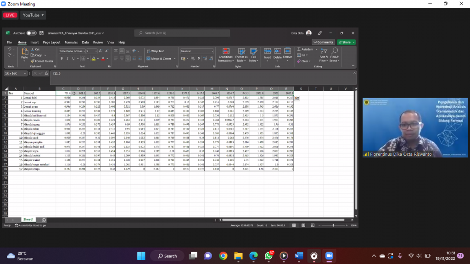Click the Paste clipboard icon

coord(25,51)
